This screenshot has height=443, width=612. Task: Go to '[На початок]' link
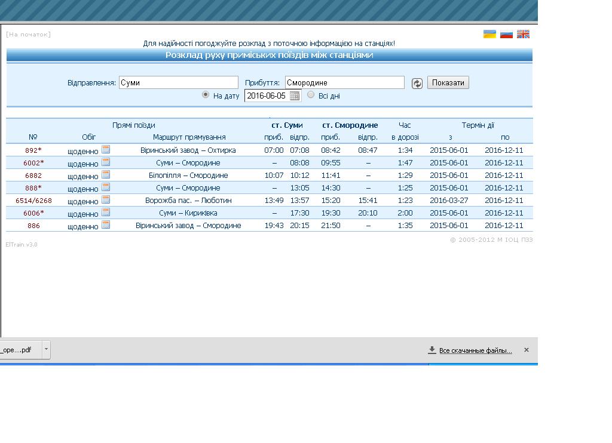coord(28,34)
